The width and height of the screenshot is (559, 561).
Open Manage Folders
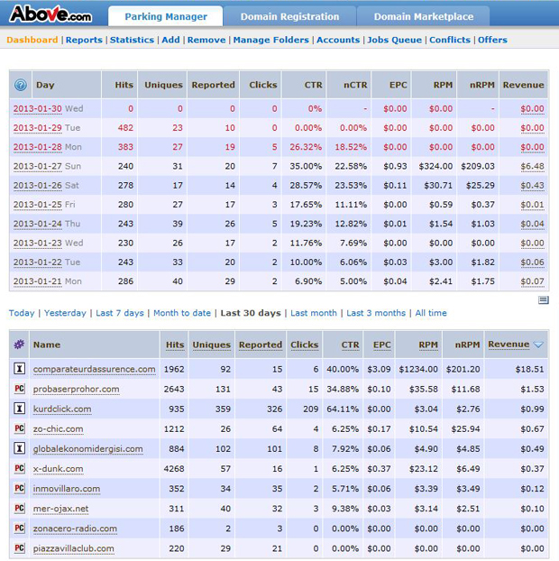point(271,40)
